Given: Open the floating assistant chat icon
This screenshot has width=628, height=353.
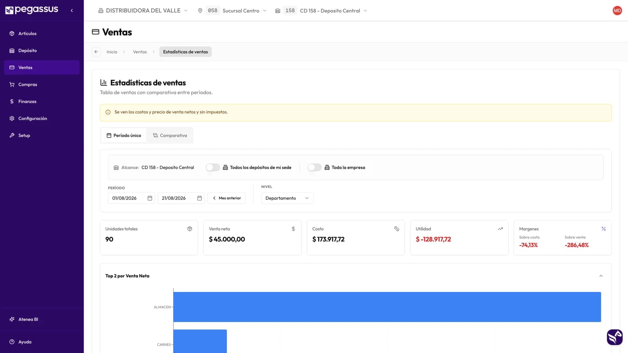Looking at the screenshot, I should 615,337.
